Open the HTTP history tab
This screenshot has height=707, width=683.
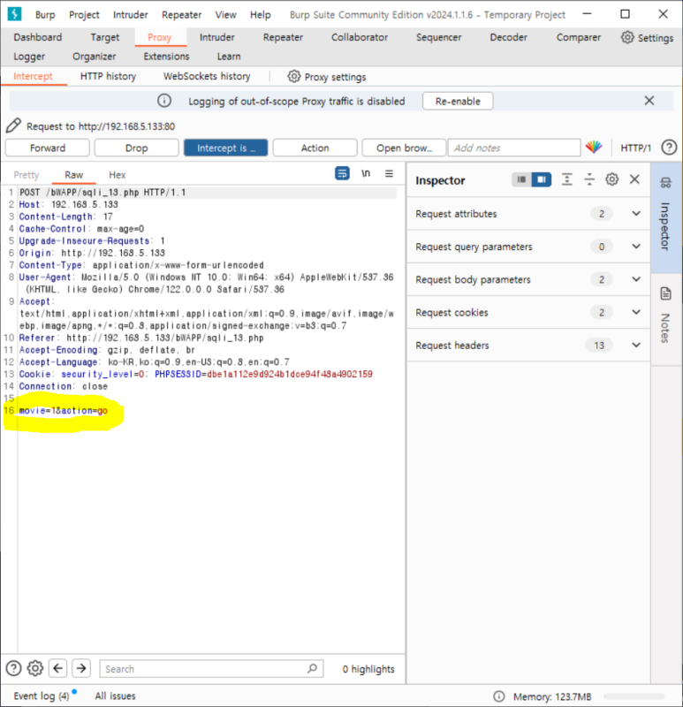click(108, 76)
